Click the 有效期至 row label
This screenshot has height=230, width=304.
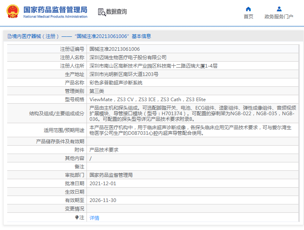tap(74, 200)
